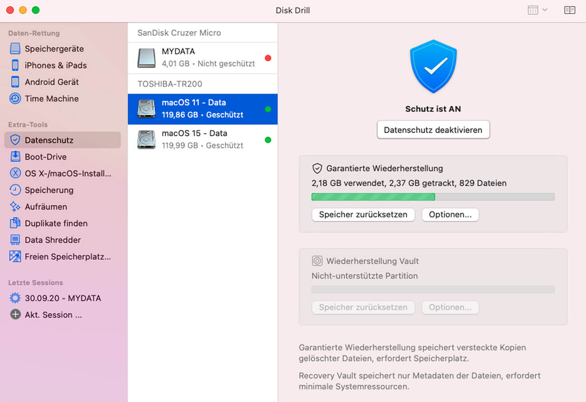The image size is (586, 402).
Task: Click the plus icon for Akt. Session
Action: click(x=15, y=315)
